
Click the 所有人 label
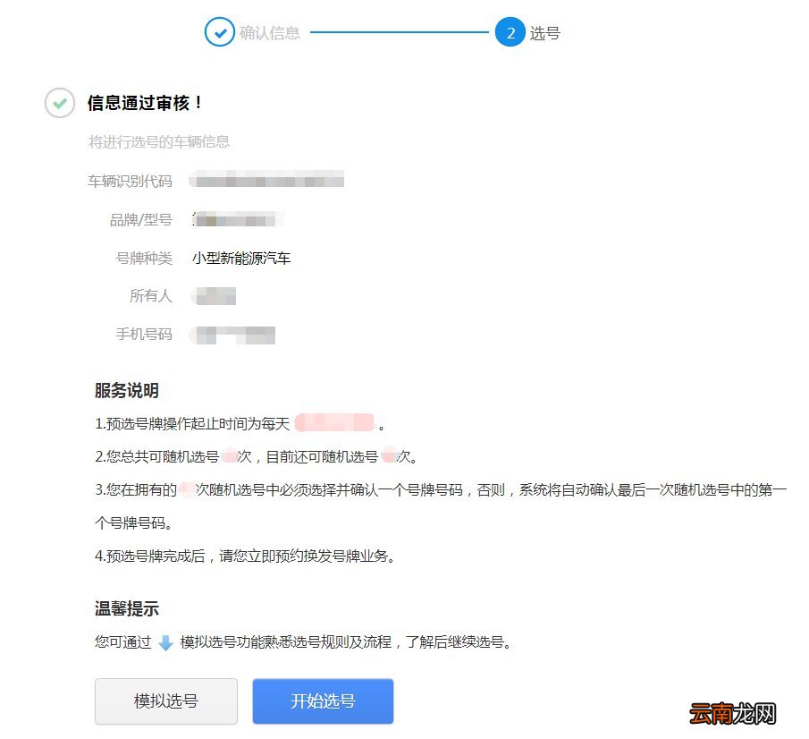pyautogui.click(x=151, y=296)
